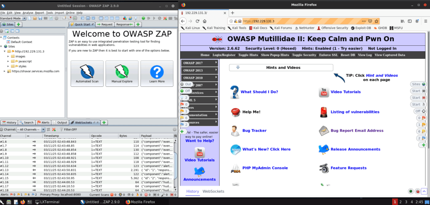Toggle the HUD Off switch on left
The image size is (430, 205).
tap(185, 91)
